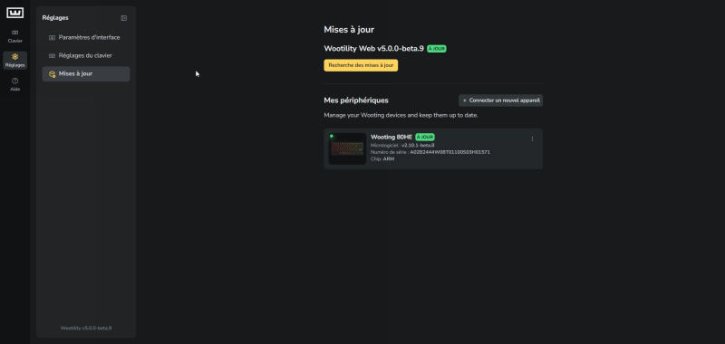Image resolution: width=725 pixels, height=344 pixels.
Task: Select the Mises à jour entry
Action: (86, 74)
